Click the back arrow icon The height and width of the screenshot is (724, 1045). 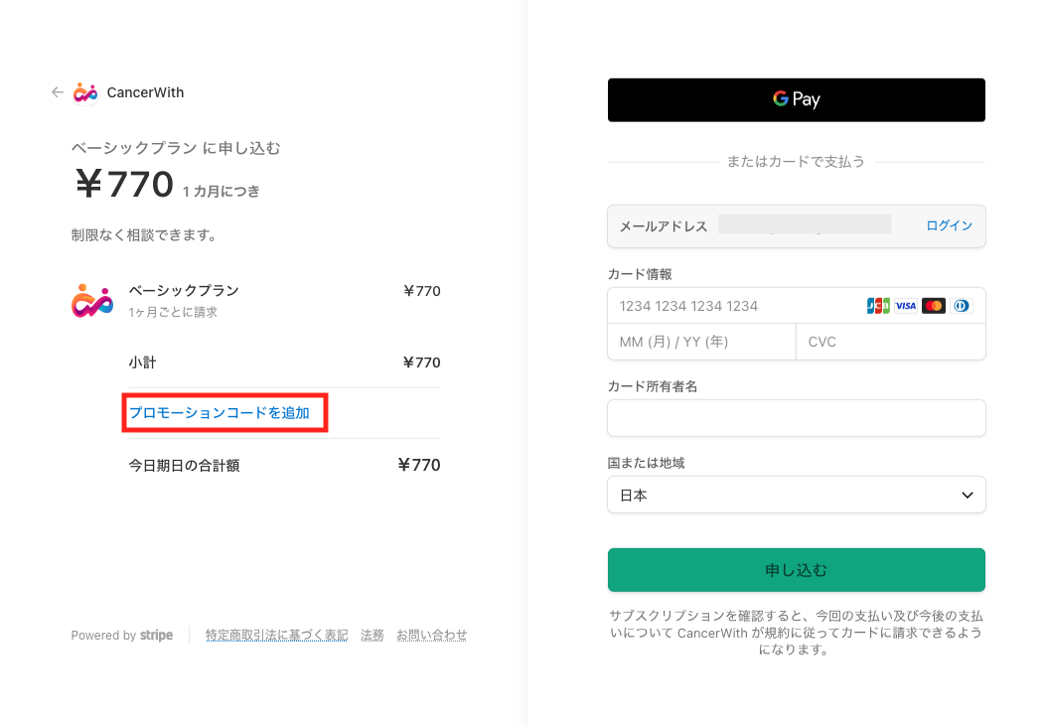(58, 92)
